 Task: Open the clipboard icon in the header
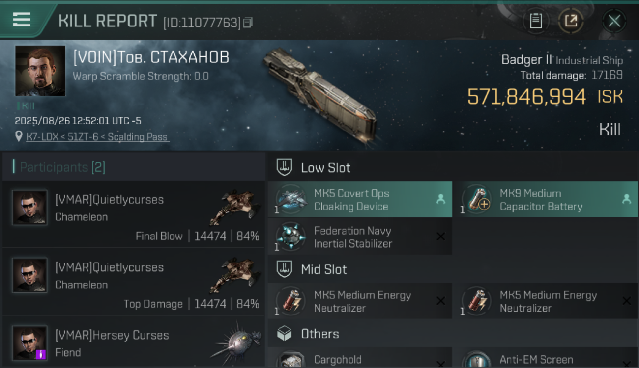(x=536, y=21)
